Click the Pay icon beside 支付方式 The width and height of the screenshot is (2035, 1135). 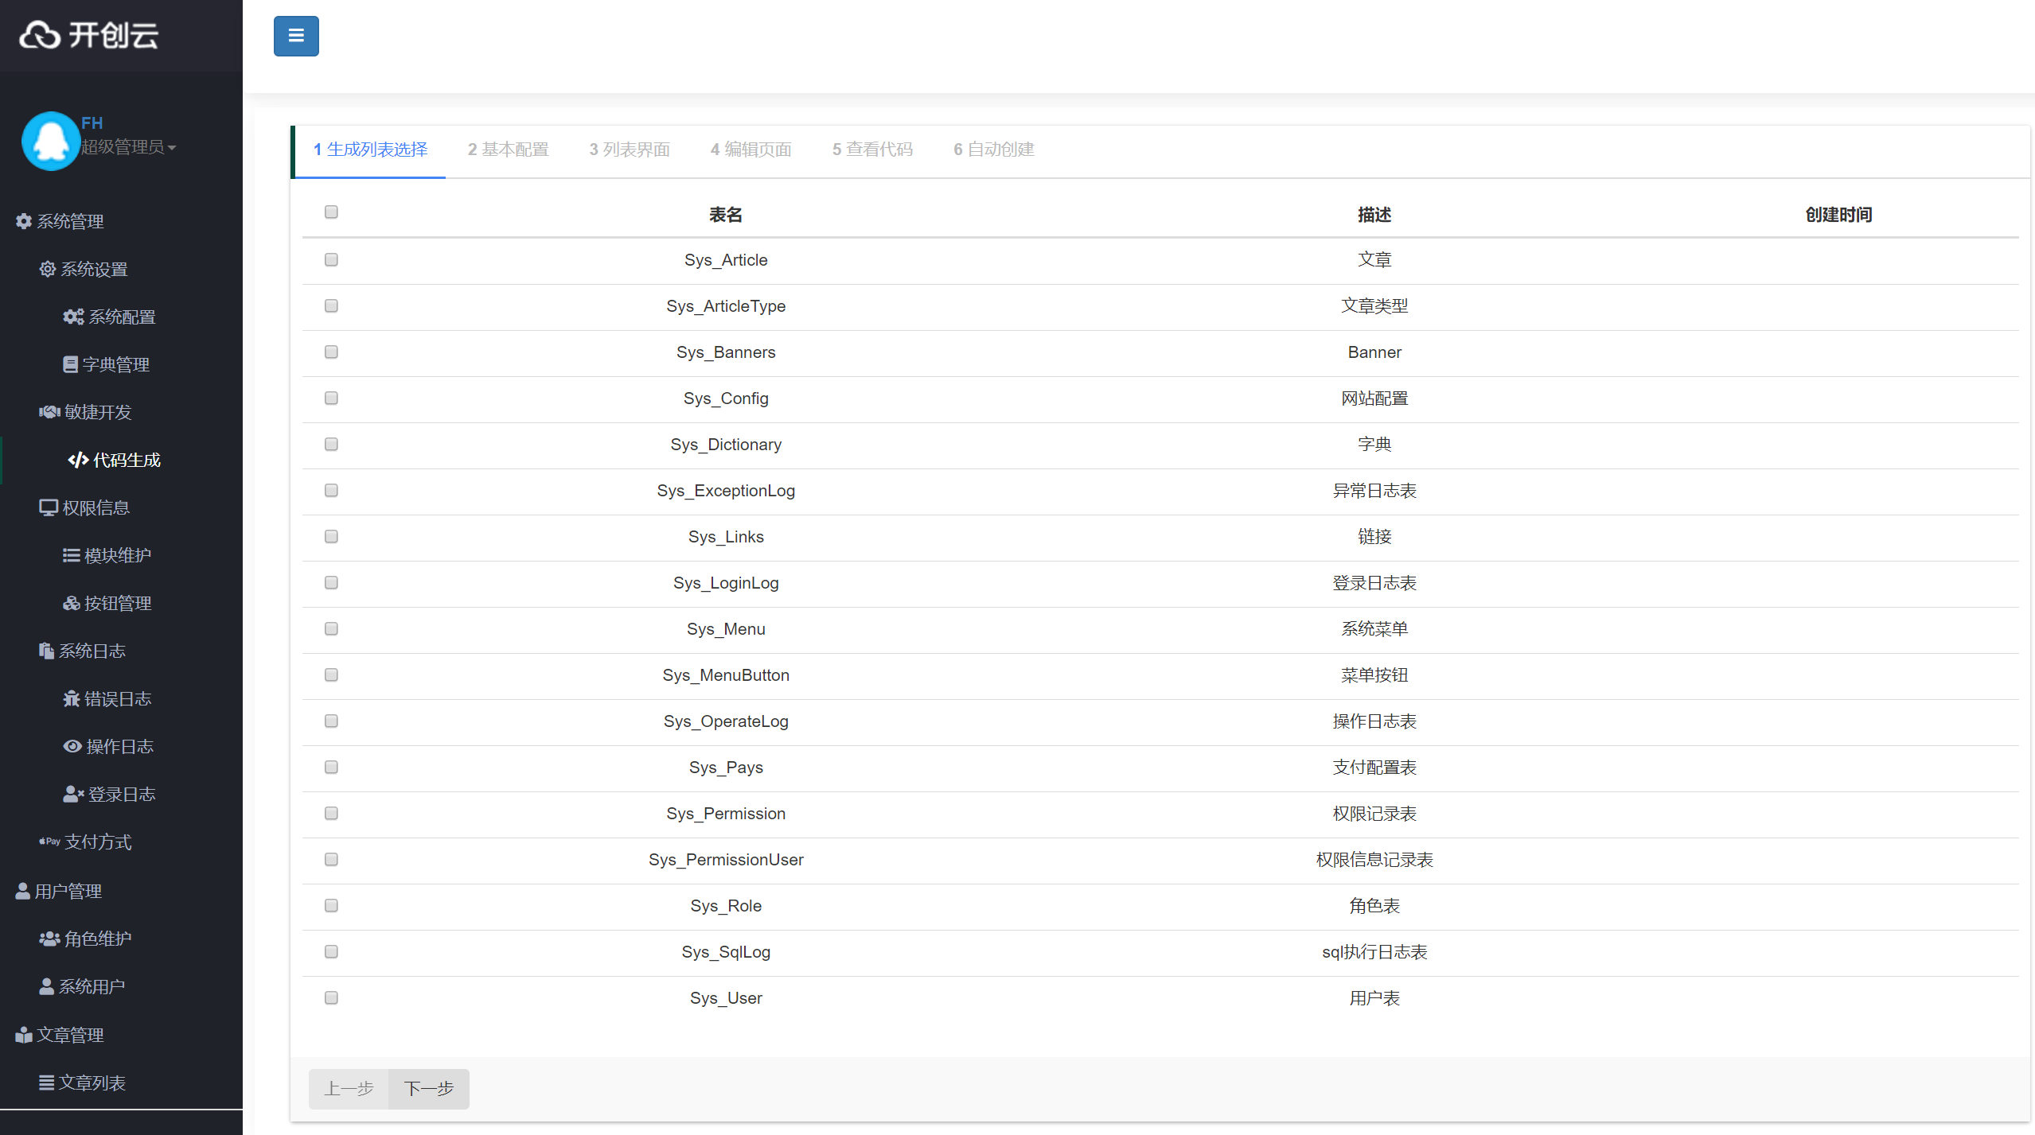[x=49, y=842]
